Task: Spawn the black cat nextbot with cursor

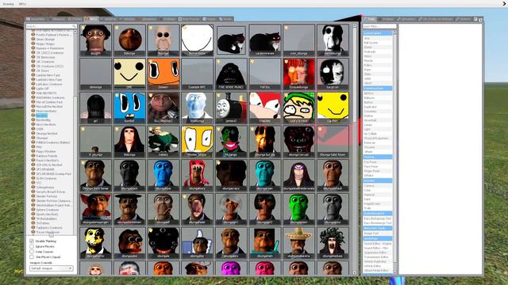Action: point(231,40)
